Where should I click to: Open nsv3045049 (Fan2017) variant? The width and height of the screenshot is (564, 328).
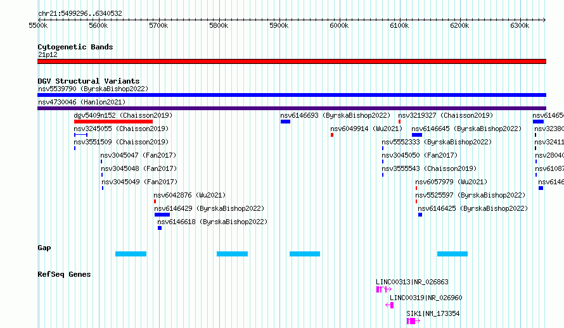point(139,182)
